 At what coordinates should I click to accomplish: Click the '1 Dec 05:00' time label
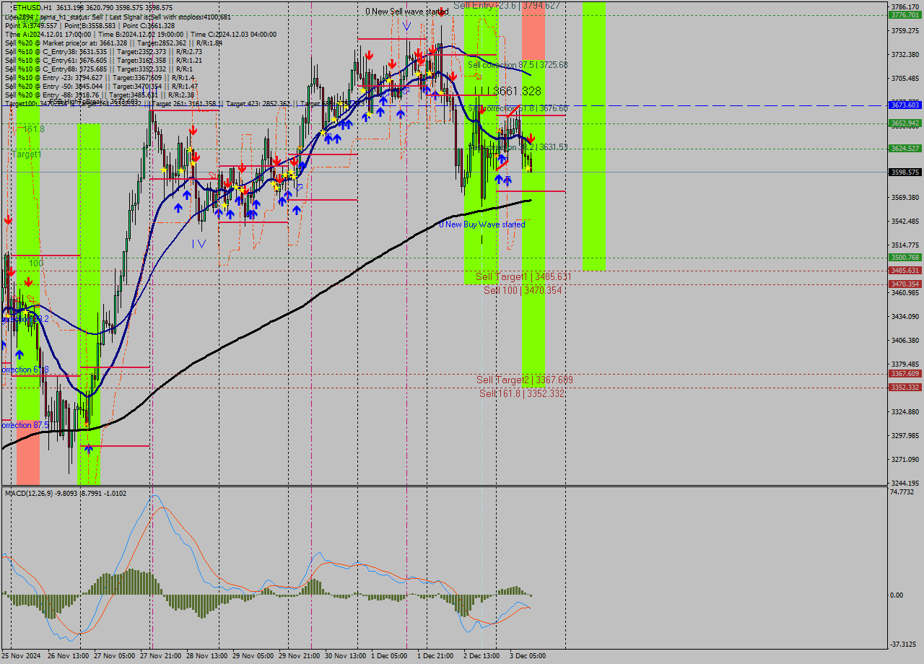(389, 656)
